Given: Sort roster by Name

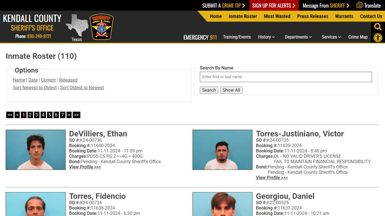Looking at the screenshot, I should (19, 80).
